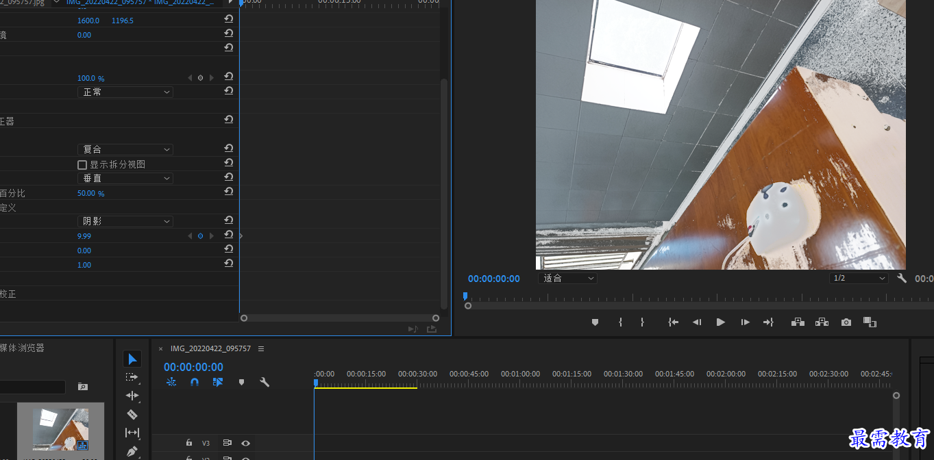Click the Program Monitor zoom scroll handle

[x=468, y=306]
